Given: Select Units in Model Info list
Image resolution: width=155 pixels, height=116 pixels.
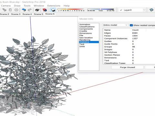Looking at the screenshot, I should [x=82, y=46].
